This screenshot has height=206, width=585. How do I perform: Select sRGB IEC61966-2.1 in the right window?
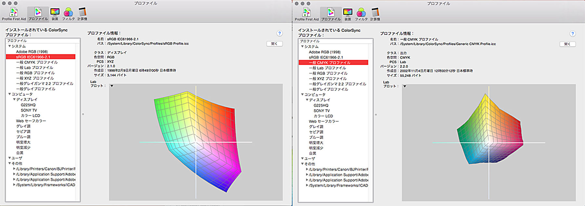pyautogui.click(x=326, y=57)
